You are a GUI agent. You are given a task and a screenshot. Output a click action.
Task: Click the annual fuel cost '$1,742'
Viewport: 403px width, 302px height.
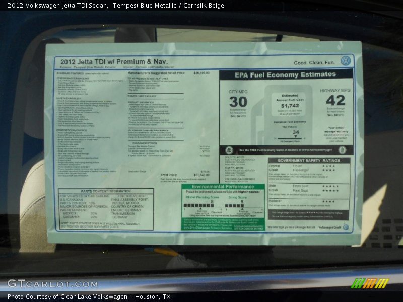pyautogui.click(x=290, y=106)
